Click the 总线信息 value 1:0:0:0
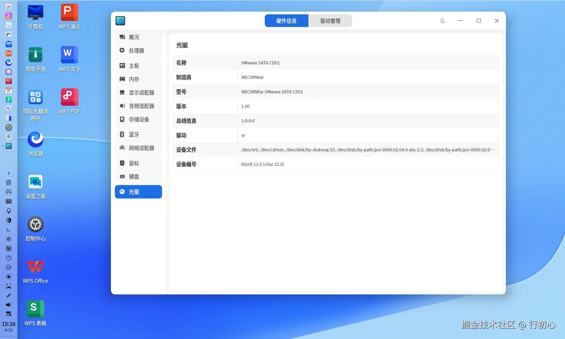Screen dimensions: 565x339 coord(248,121)
